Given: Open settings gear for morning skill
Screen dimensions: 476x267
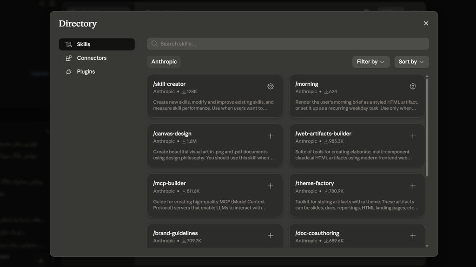Looking at the screenshot, I should [x=413, y=86].
